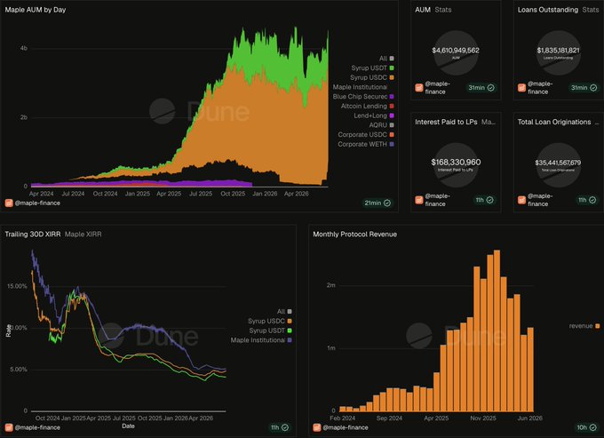Click the 15.00% label on XIRR y-axis
This screenshot has width=604, height=438.
tap(17, 286)
